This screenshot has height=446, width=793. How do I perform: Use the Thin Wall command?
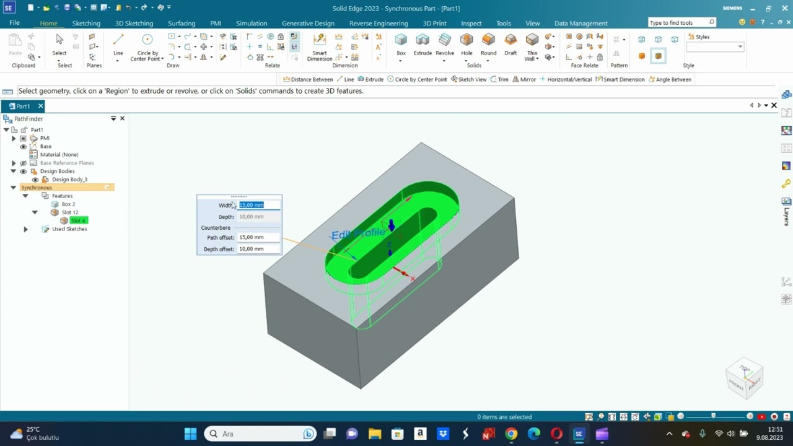coord(532,46)
